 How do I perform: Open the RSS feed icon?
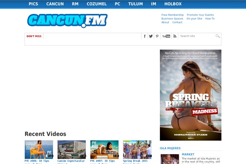click(x=175, y=36)
